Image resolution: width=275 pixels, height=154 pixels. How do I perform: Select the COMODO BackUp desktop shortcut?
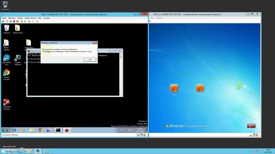click(x=7, y=104)
